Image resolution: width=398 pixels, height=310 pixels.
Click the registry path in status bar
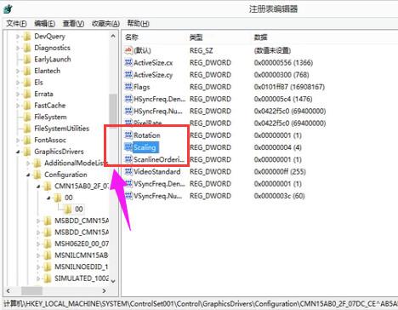[x=201, y=304]
